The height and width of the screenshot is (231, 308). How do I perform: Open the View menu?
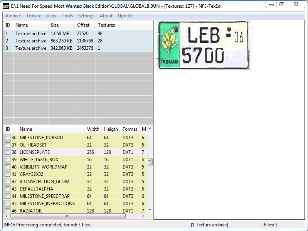tap(52, 16)
